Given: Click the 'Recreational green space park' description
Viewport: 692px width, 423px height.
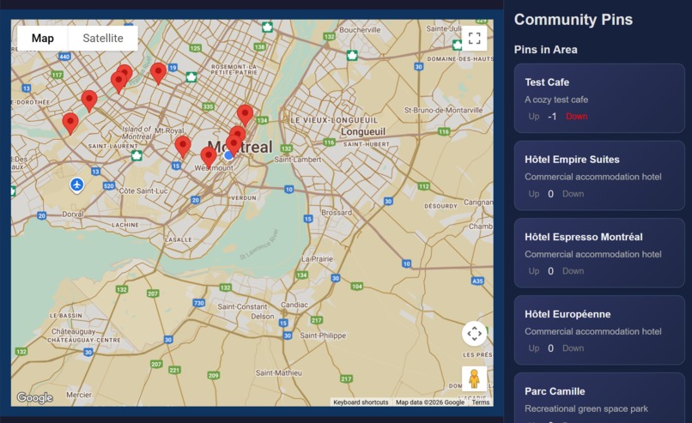Looking at the screenshot, I should pos(586,409).
